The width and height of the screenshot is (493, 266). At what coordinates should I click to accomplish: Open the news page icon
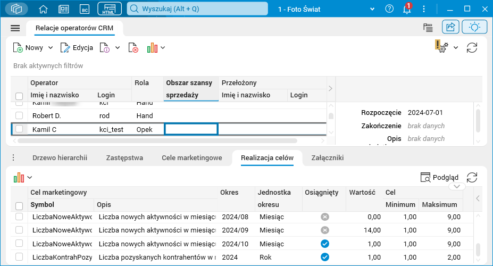coord(64,9)
